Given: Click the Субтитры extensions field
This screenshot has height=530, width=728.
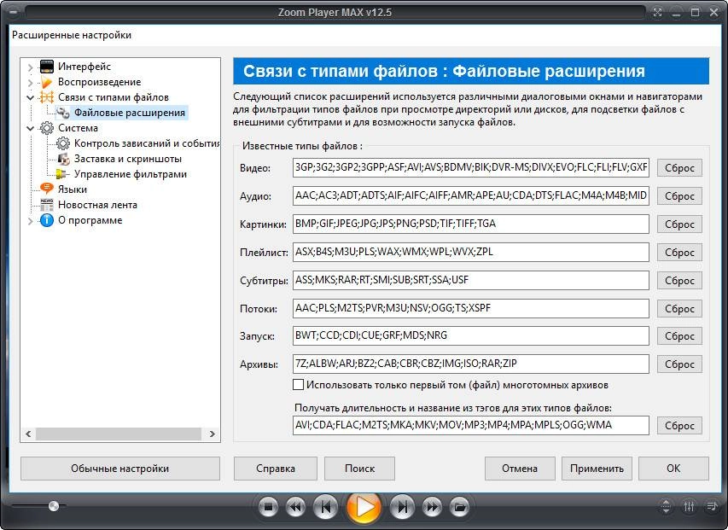Looking at the screenshot, I should click(x=471, y=280).
